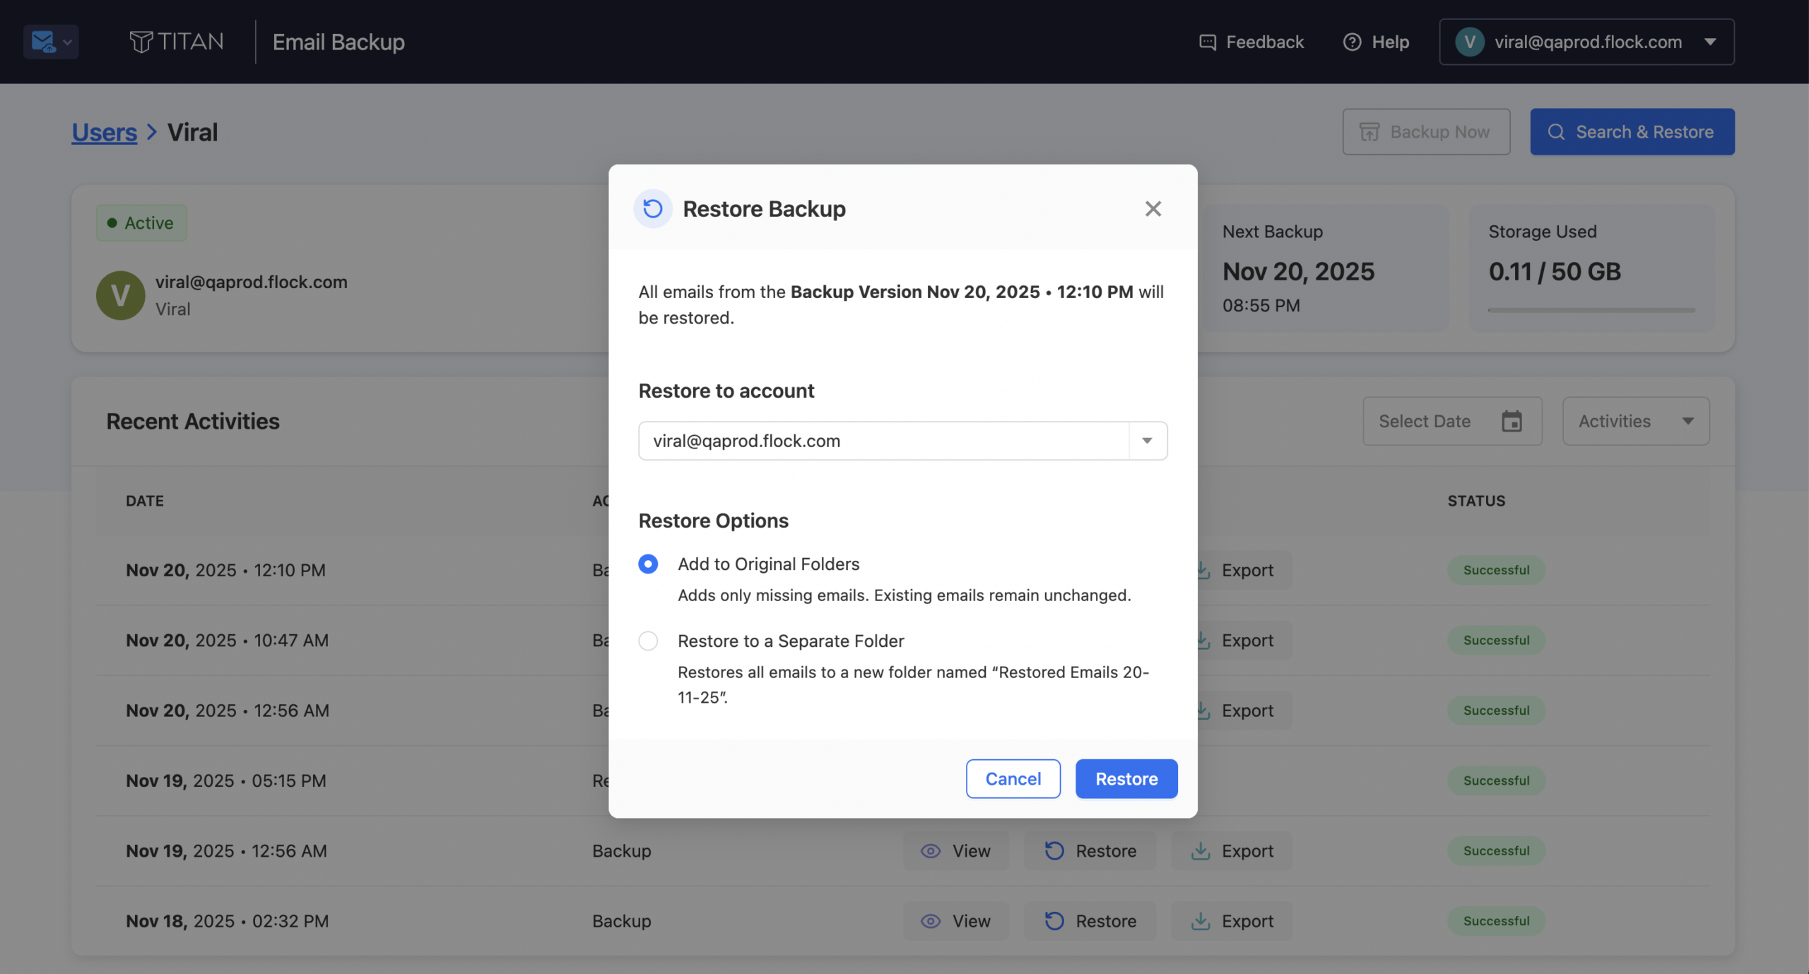Viewport: 1809px width, 974px height.
Task: Click the storage used progress bar
Action: click(1591, 310)
